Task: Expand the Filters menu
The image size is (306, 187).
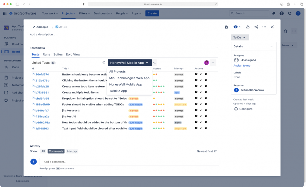Action: tap(84, 13)
